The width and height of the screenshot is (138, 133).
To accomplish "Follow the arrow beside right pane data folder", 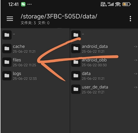I will point(136,74).
